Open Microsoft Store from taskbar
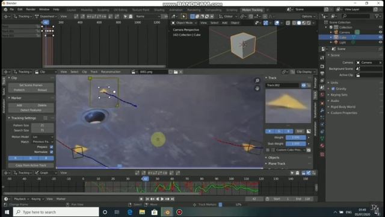 pos(155,212)
